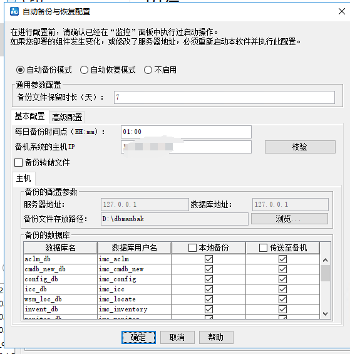Toggle the 本地备份 header checkbox

click(x=192, y=247)
